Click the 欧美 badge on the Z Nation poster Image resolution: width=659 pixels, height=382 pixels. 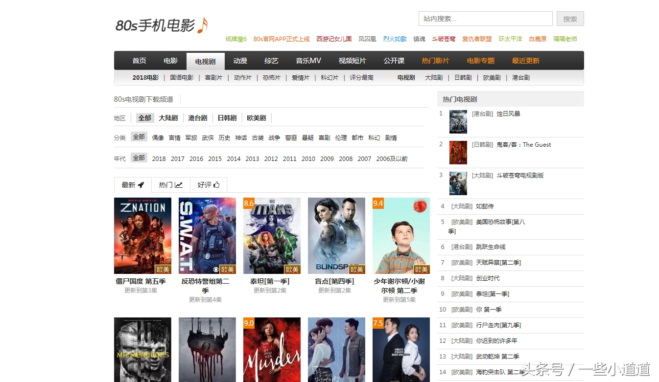(x=163, y=269)
